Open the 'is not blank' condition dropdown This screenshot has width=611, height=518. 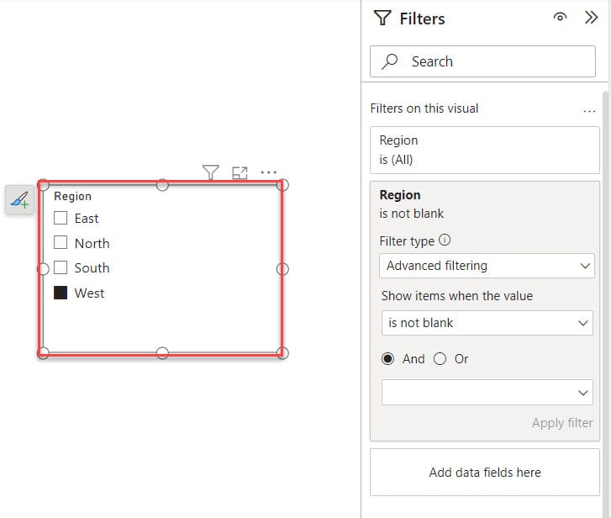point(487,323)
